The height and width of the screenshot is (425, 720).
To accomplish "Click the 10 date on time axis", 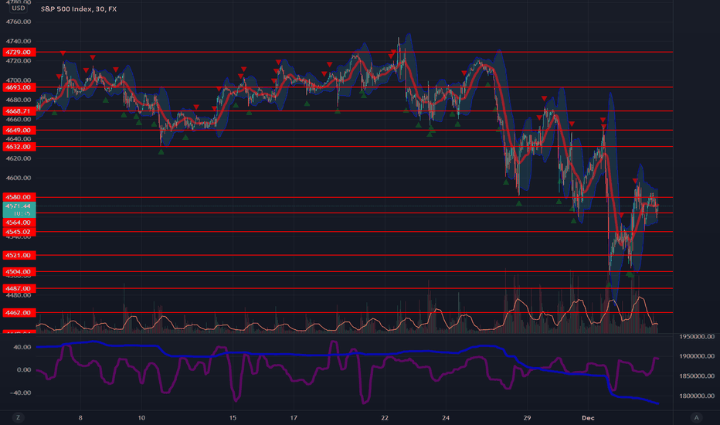I will pos(141,417).
